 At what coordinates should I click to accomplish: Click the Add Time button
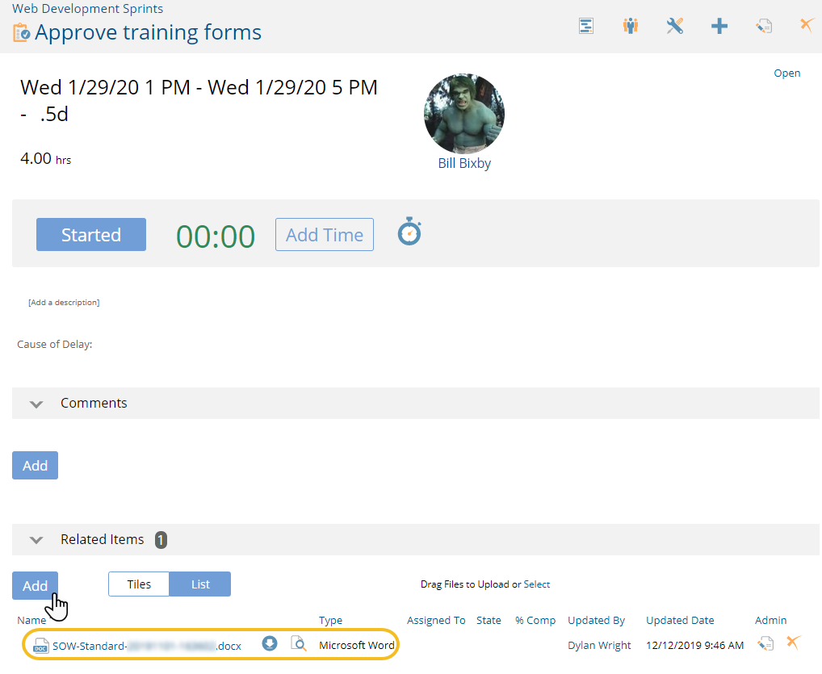tap(325, 234)
